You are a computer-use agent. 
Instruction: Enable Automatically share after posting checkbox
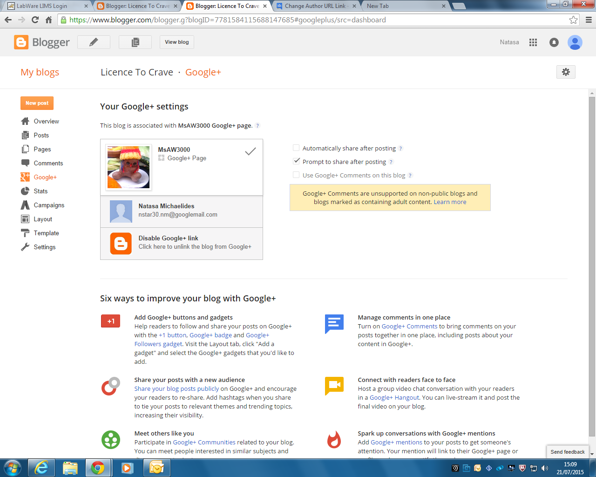pyautogui.click(x=296, y=148)
